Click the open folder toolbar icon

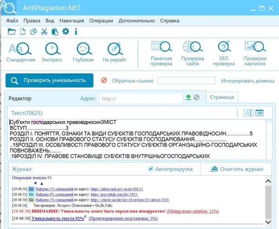coord(12,32)
